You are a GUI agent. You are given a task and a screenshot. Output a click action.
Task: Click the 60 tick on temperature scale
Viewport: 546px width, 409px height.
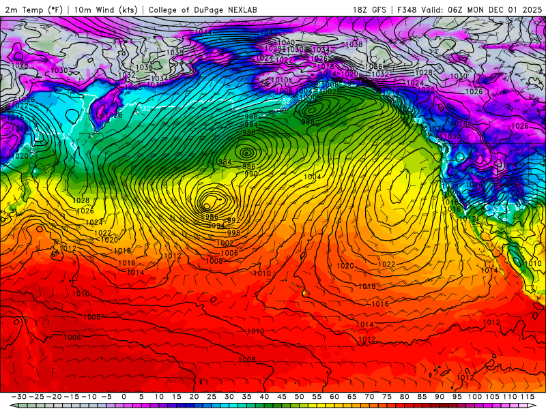334,397
